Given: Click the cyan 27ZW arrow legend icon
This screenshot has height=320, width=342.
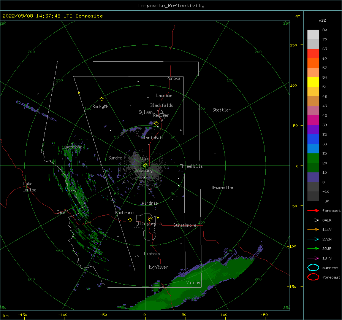Looking at the screenshot, I should (313, 239).
